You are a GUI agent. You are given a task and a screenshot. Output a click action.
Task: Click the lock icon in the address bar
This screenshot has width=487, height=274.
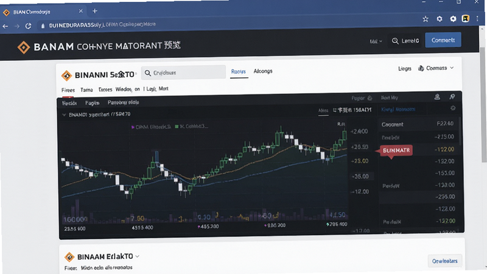click(43, 26)
